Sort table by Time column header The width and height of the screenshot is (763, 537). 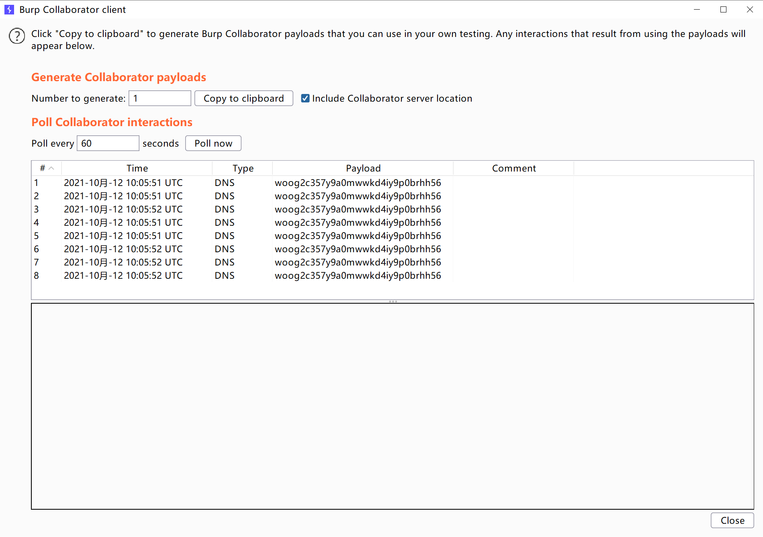click(x=137, y=168)
